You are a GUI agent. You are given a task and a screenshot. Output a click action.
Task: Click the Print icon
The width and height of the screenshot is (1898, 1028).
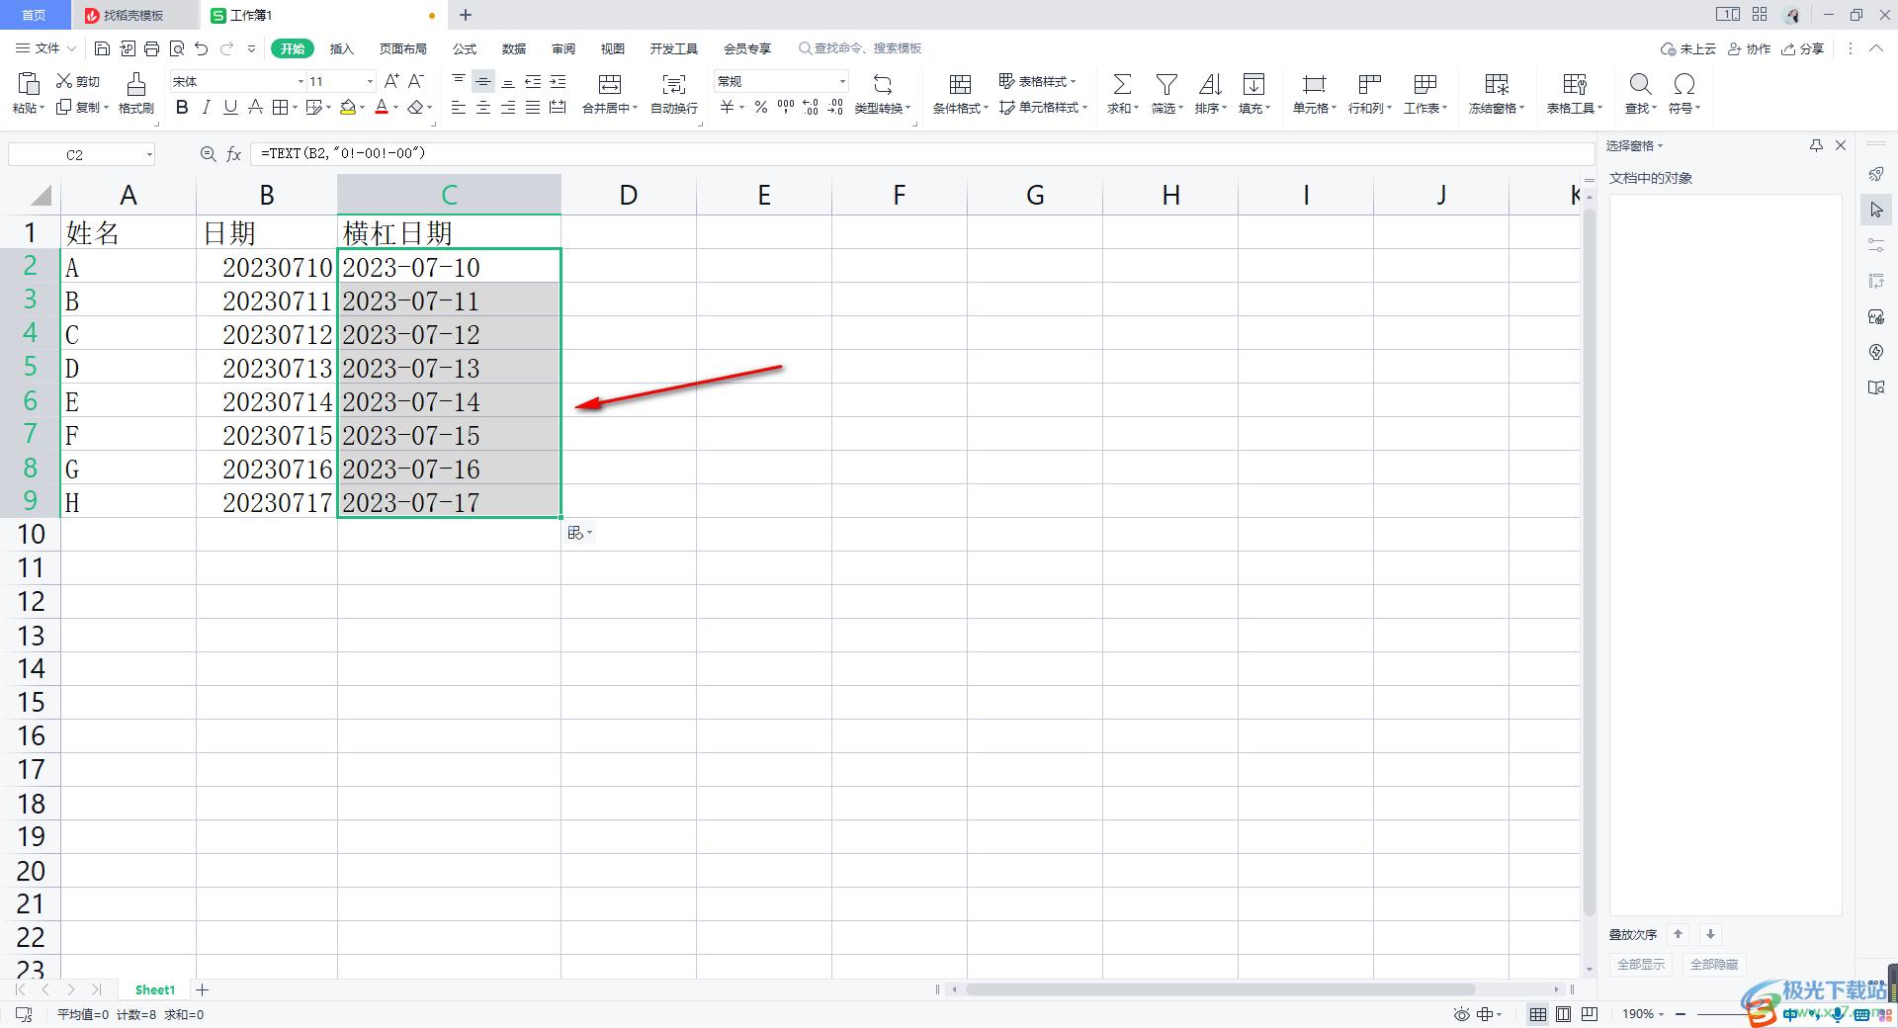click(x=151, y=48)
